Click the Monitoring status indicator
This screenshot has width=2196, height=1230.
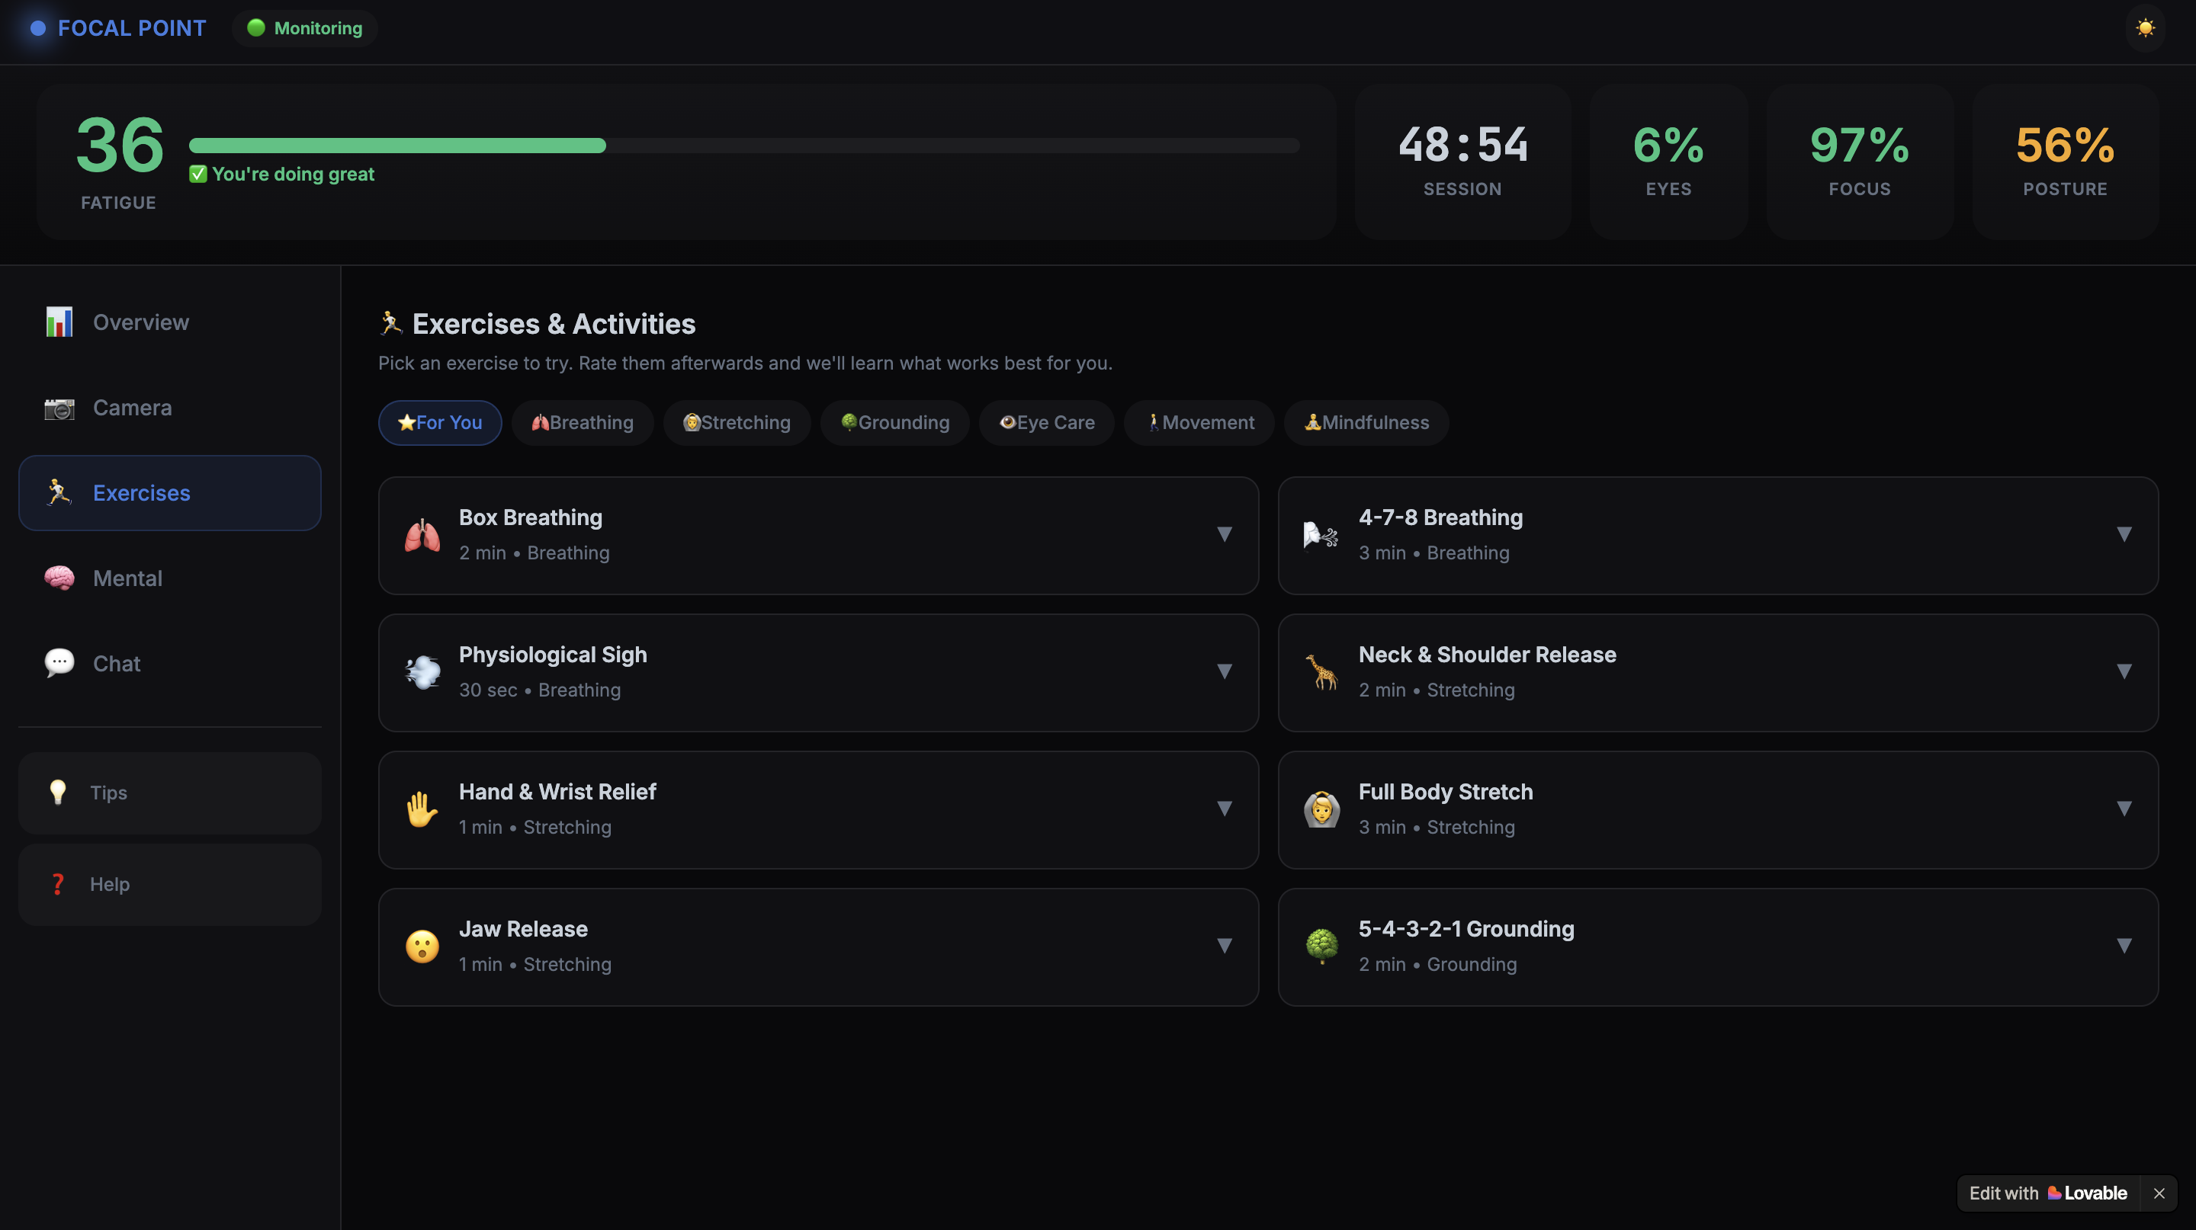(305, 28)
